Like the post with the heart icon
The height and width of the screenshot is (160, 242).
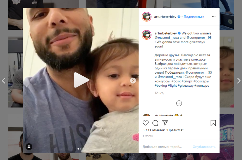pyautogui.click(x=146, y=123)
